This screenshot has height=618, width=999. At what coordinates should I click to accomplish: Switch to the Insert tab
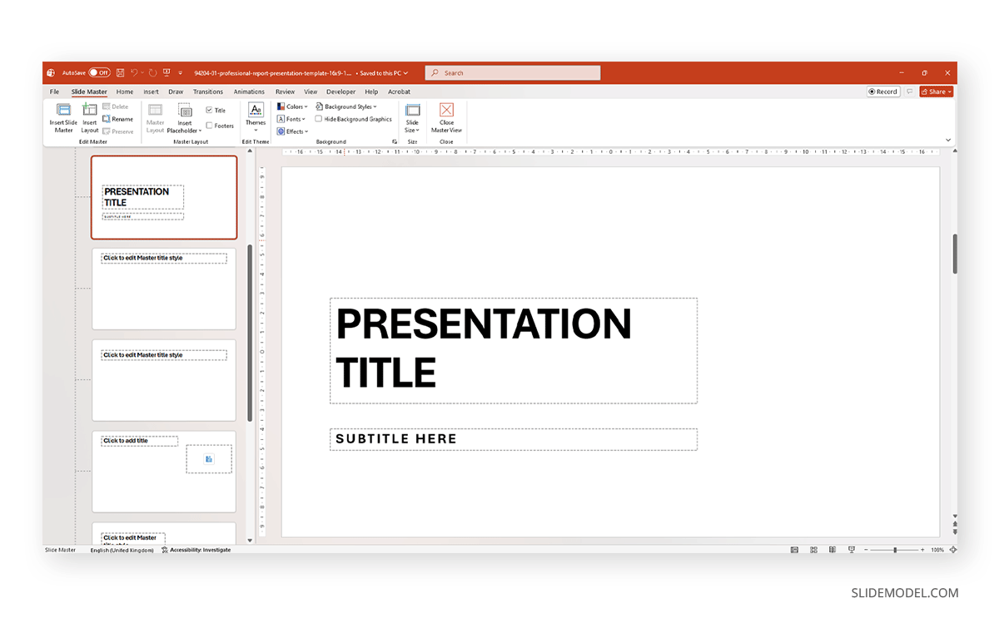[x=151, y=91]
